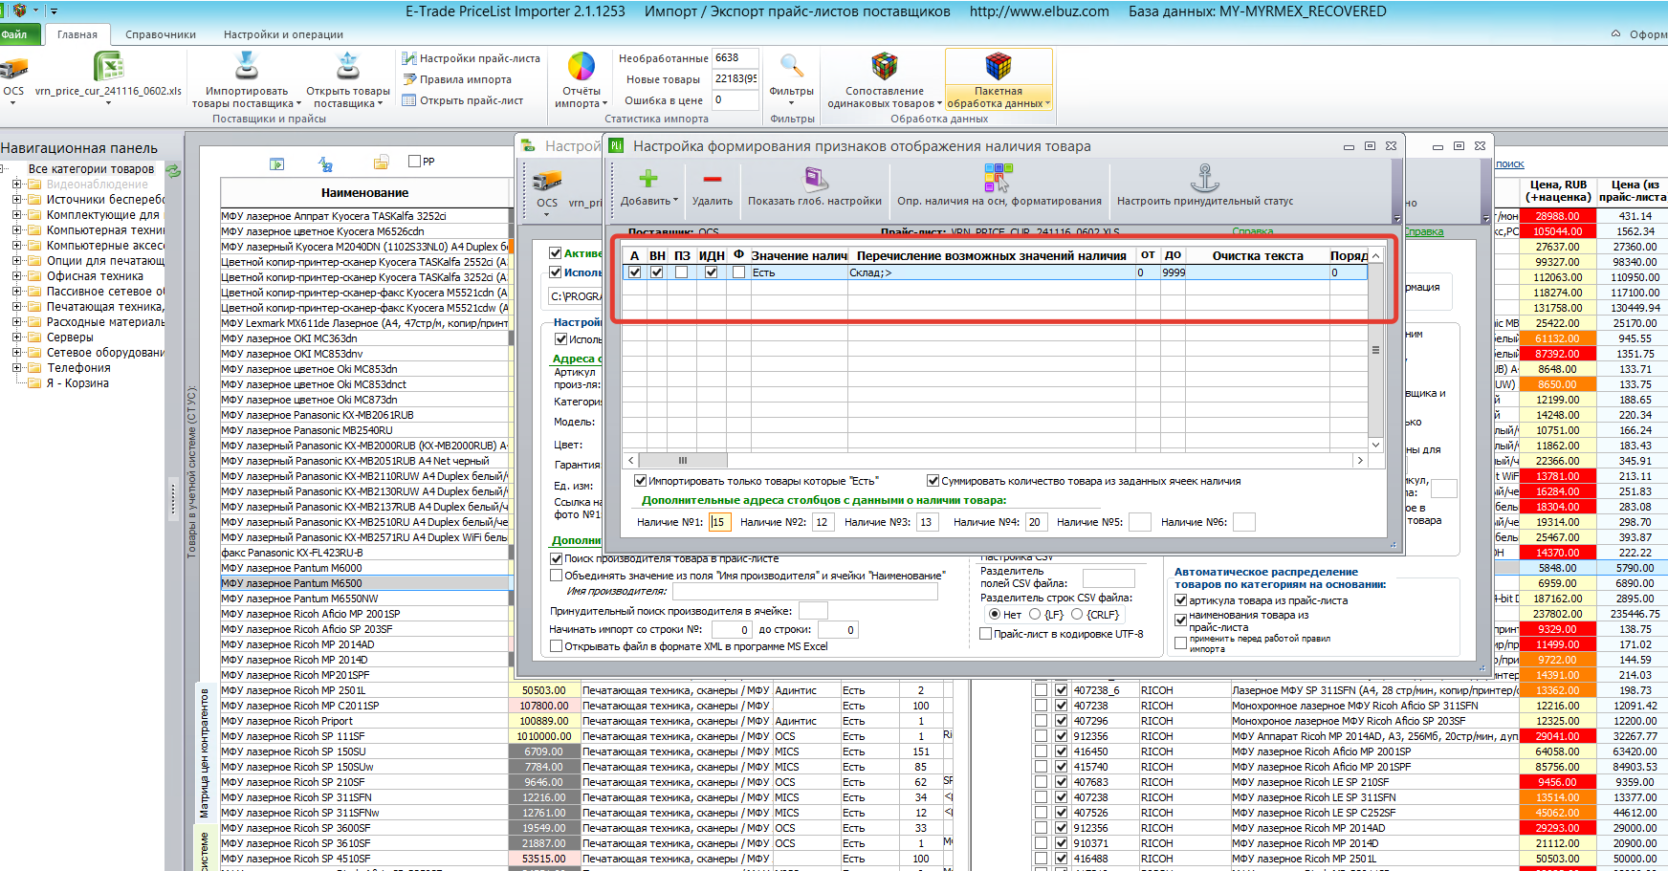Screen dimensions: 1668x871
Task: Click the horizontal scrollbar thumb of the grid
Action: pos(683,460)
